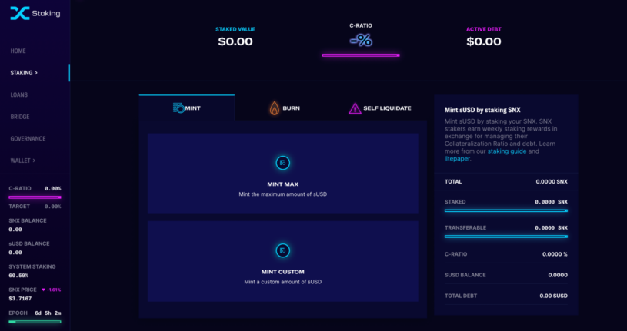The height and width of the screenshot is (331, 627).
Task: Click the SNX price change indicator
Action: [51, 290]
